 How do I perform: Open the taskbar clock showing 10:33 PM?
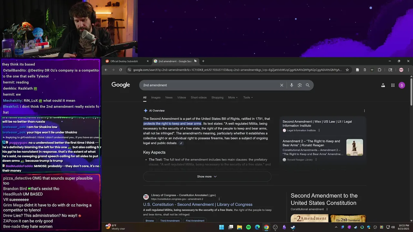pos(404,227)
